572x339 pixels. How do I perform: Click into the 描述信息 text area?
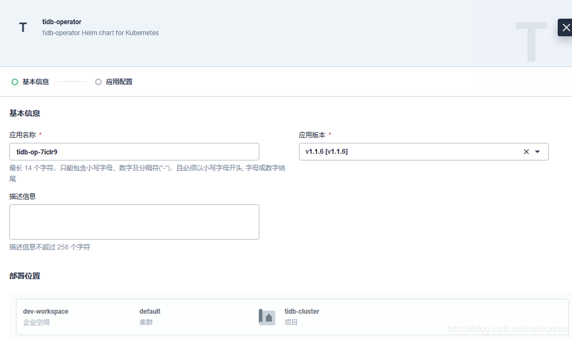click(134, 222)
